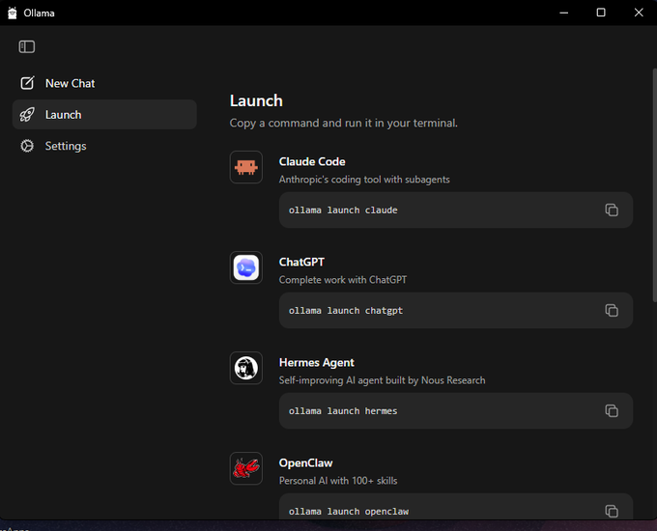The height and width of the screenshot is (531, 657).
Task: Click the Launch page heading
Action: [x=256, y=101]
